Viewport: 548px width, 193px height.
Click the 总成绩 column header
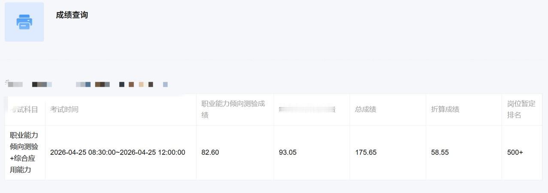tap(366, 109)
